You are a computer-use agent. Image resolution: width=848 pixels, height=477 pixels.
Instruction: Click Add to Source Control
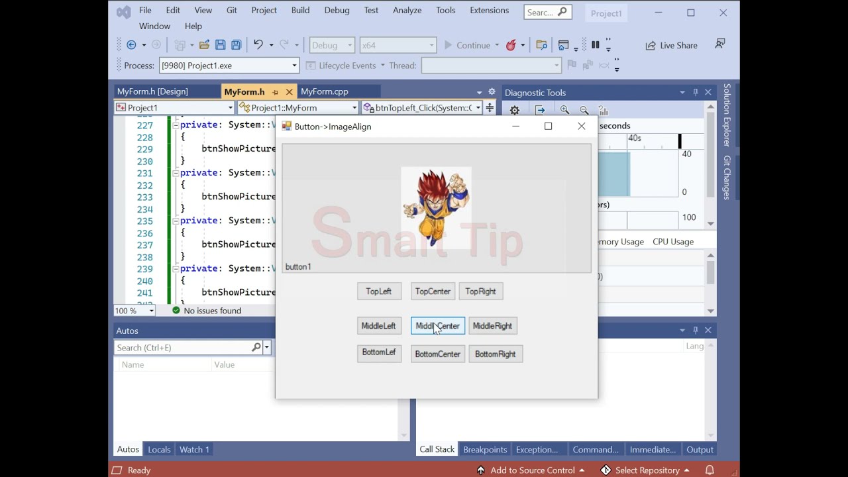click(x=531, y=470)
